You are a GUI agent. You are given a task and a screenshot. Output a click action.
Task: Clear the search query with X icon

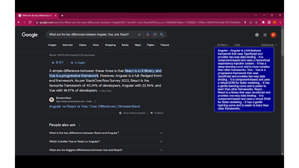point(139,35)
